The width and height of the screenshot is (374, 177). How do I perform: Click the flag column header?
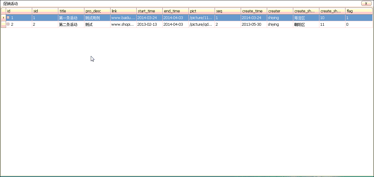tap(359, 11)
